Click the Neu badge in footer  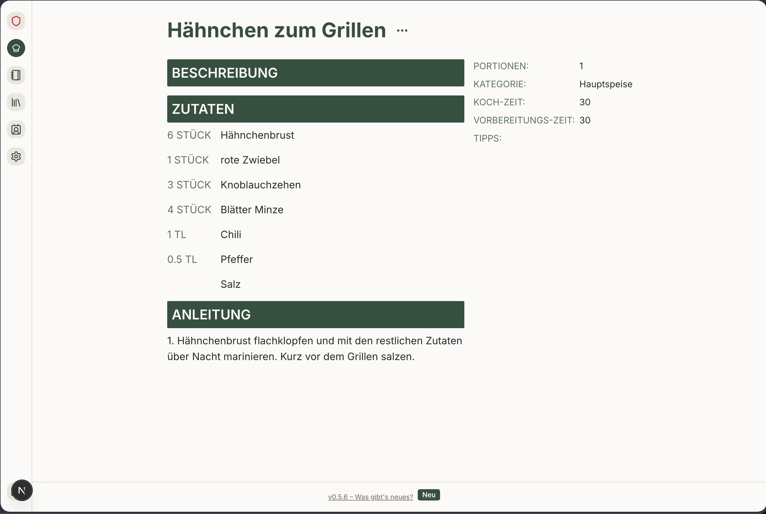428,495
